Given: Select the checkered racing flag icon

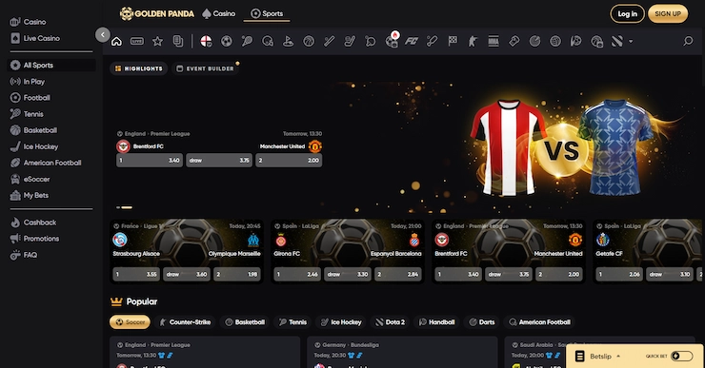Looking at the screenshot, I should pos(453,41).
